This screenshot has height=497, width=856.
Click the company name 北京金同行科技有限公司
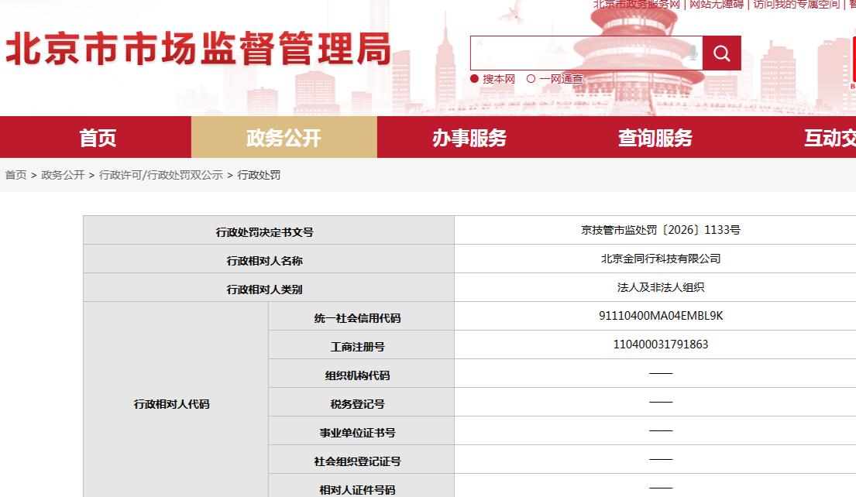(x=661, y=259)
